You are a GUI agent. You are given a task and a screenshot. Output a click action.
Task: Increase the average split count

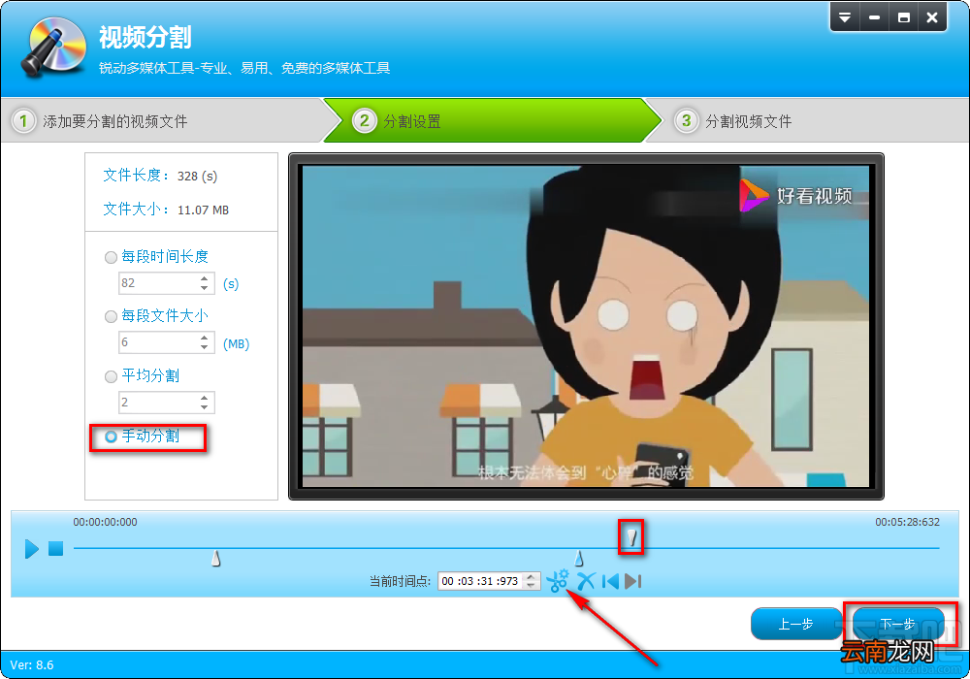[x=204, y=399]
